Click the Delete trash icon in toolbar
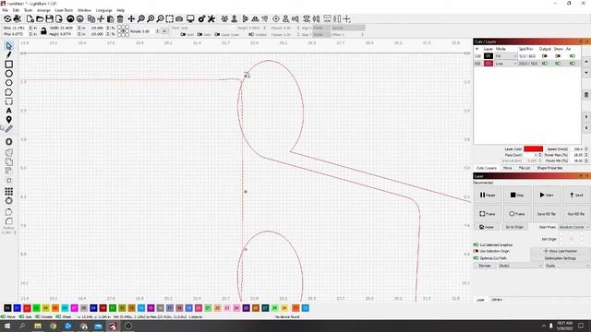The width and height of the screenshot is (591, 332). [x=120, y=18]
